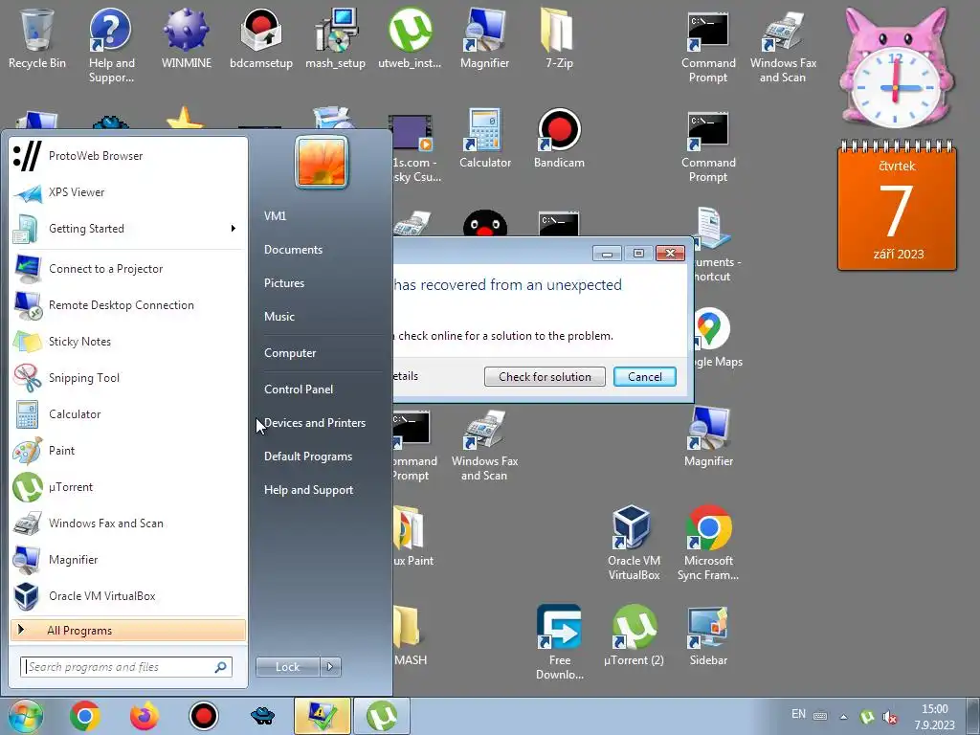Open ProtoWeb Browser from Start menu
This screenshot has height=735, width=980.
point(127,156)
